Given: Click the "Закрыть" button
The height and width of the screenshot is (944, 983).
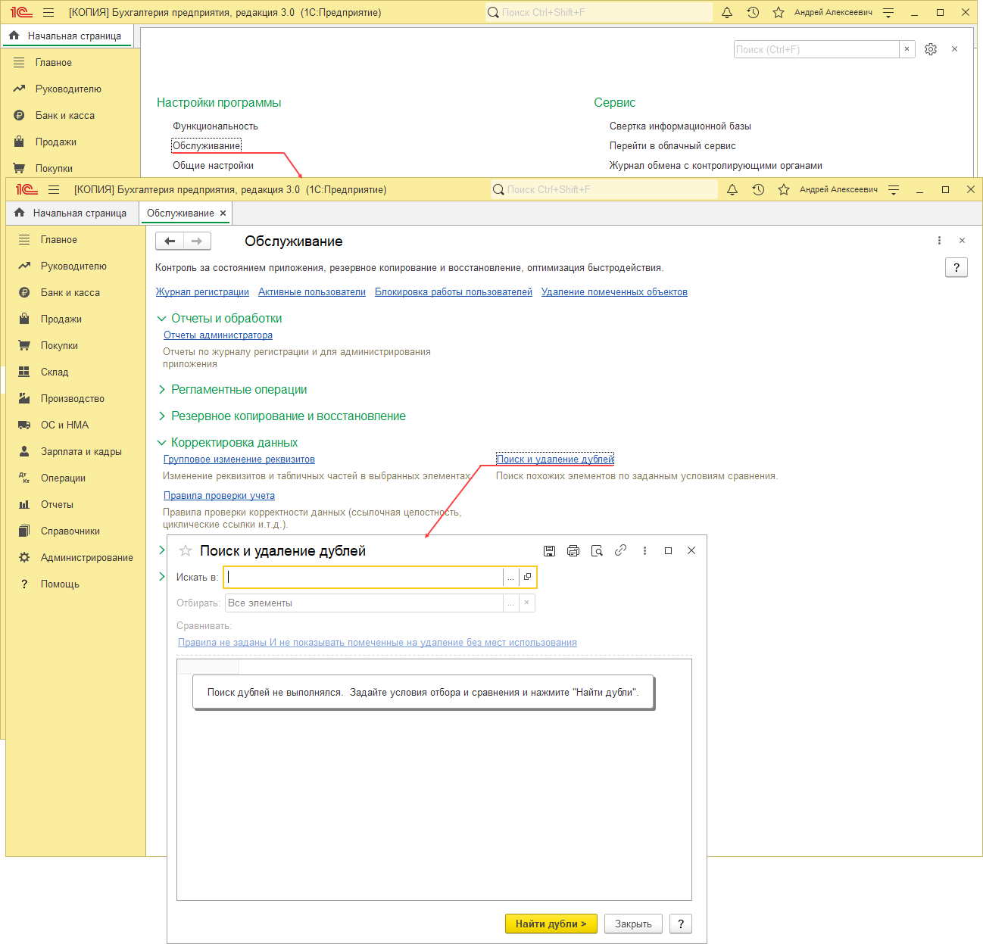Looking at the screenshot, I should (x=633, y=924).
